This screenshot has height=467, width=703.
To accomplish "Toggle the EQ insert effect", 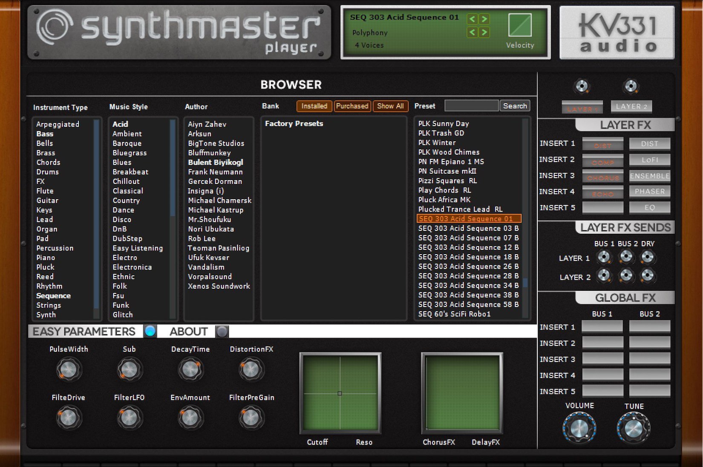I will [650, 207].
